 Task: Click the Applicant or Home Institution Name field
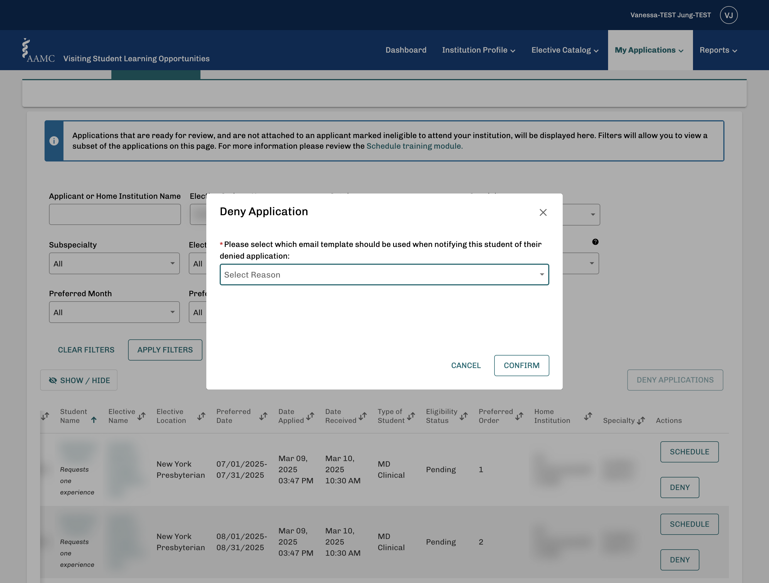[x=115, y=214]
